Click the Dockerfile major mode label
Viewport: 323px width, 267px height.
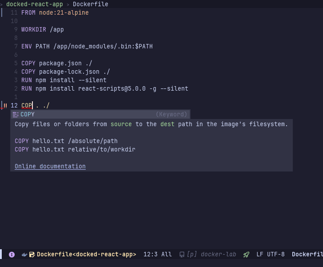307,255
